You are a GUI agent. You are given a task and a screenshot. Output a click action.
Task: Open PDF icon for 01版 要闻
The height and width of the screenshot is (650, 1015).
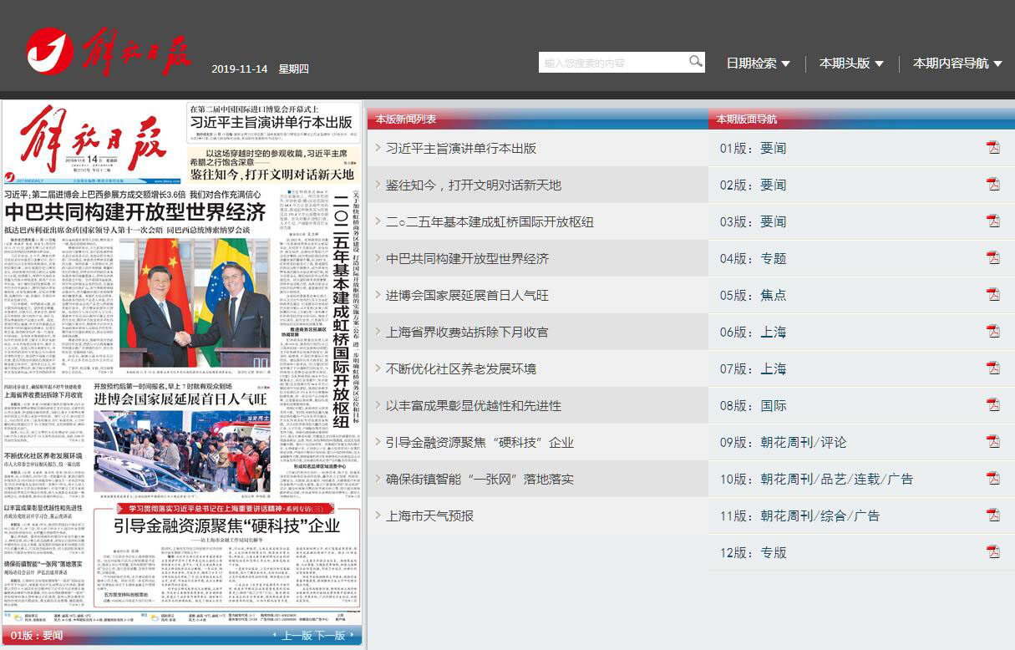pyautogui.click(x=993, y=148)
